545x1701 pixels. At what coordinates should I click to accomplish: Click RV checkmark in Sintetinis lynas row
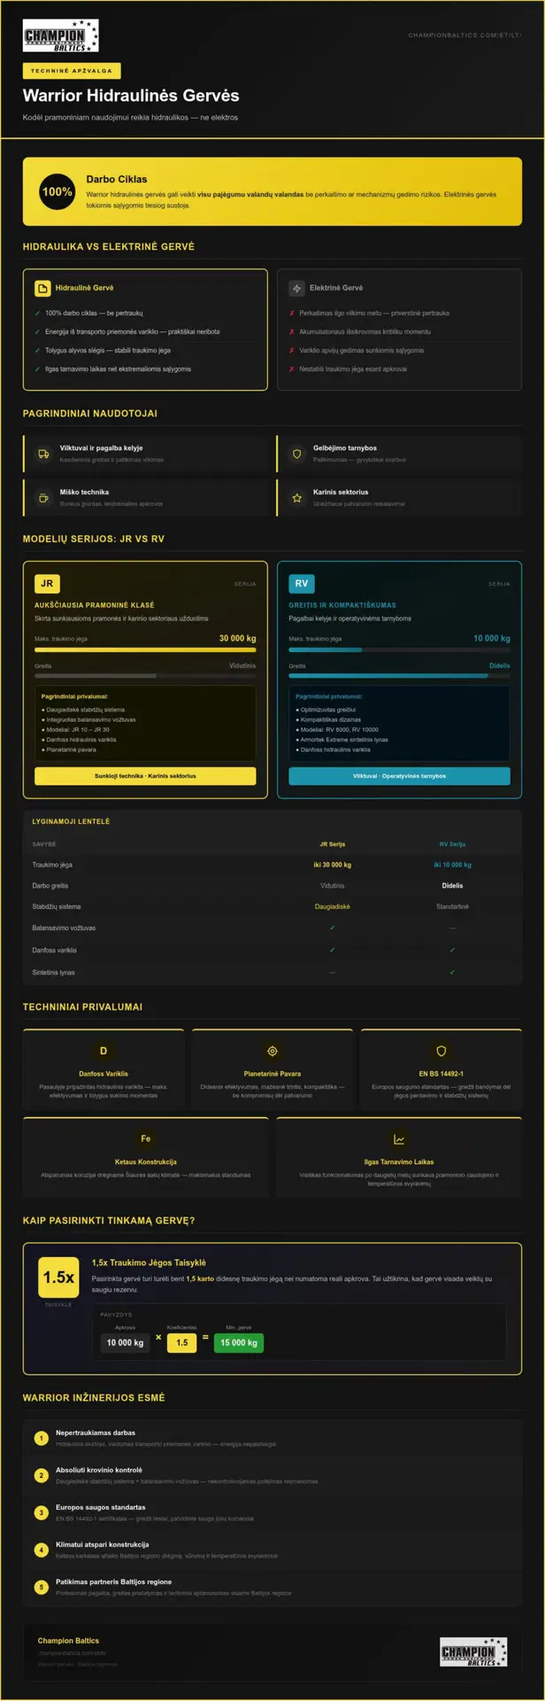[x=452, y=972]
